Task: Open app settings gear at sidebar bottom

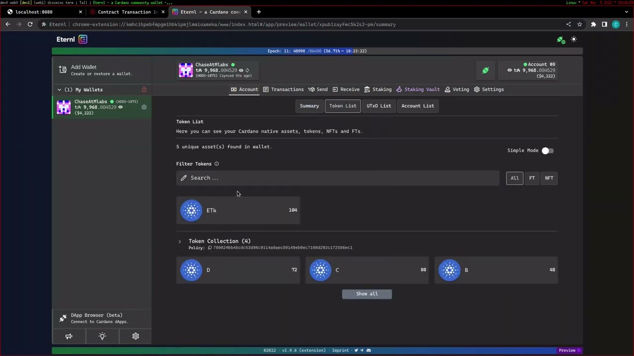Action: point(135,336)
